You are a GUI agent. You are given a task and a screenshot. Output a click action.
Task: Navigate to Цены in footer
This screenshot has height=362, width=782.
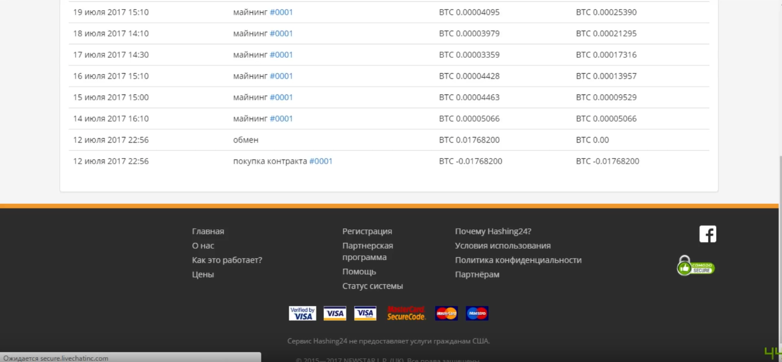point(203,274)
